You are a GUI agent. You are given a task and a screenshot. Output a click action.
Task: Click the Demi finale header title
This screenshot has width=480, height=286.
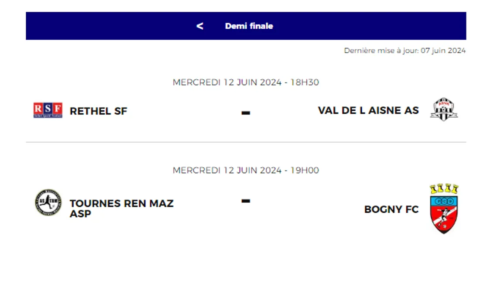(x=249, y=26)
